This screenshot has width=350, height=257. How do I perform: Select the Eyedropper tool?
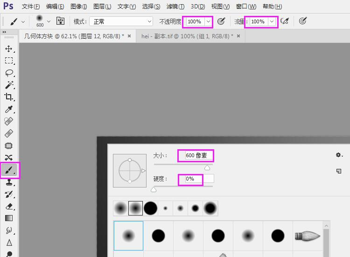(x=9, y=109)
